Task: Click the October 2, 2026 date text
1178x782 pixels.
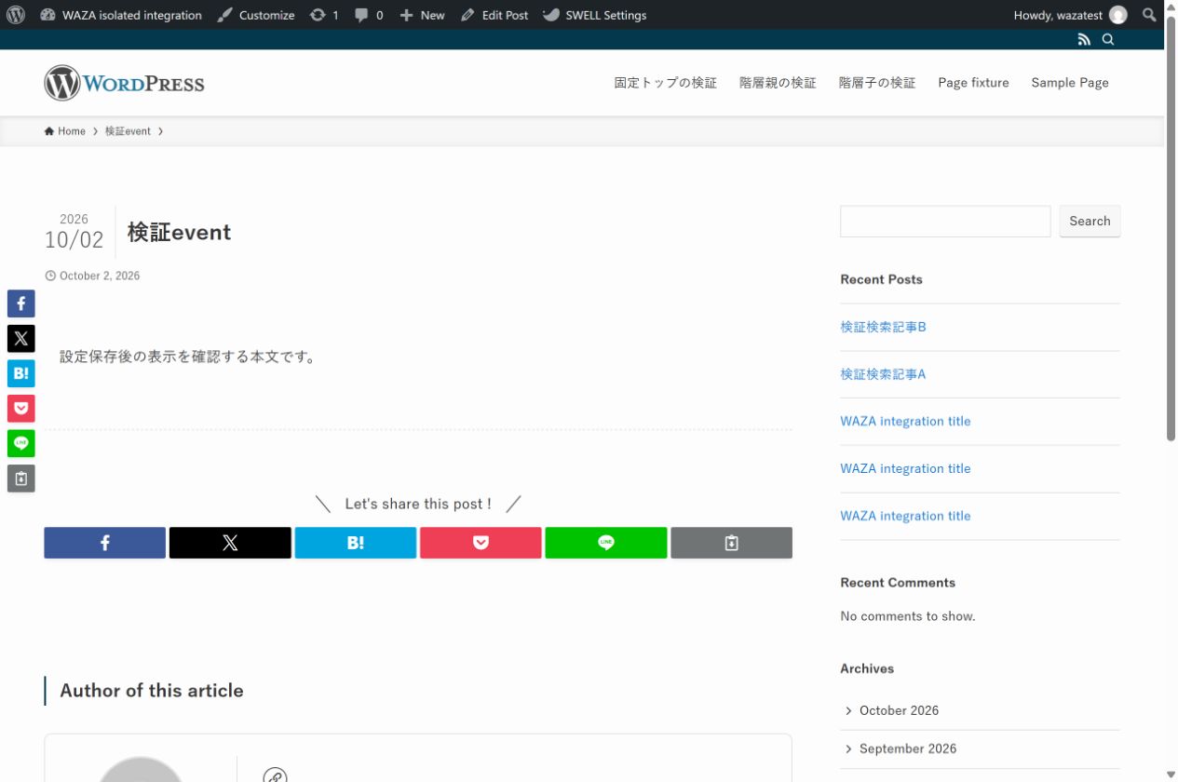Action: (x=100, y=276)
